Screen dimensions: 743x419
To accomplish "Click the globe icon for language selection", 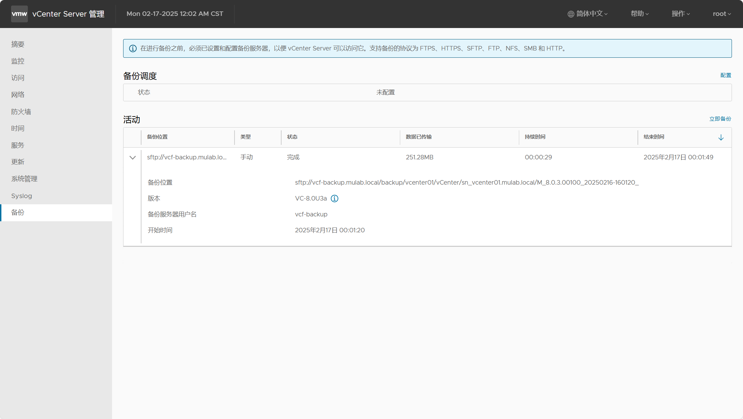I will point(571,14).
